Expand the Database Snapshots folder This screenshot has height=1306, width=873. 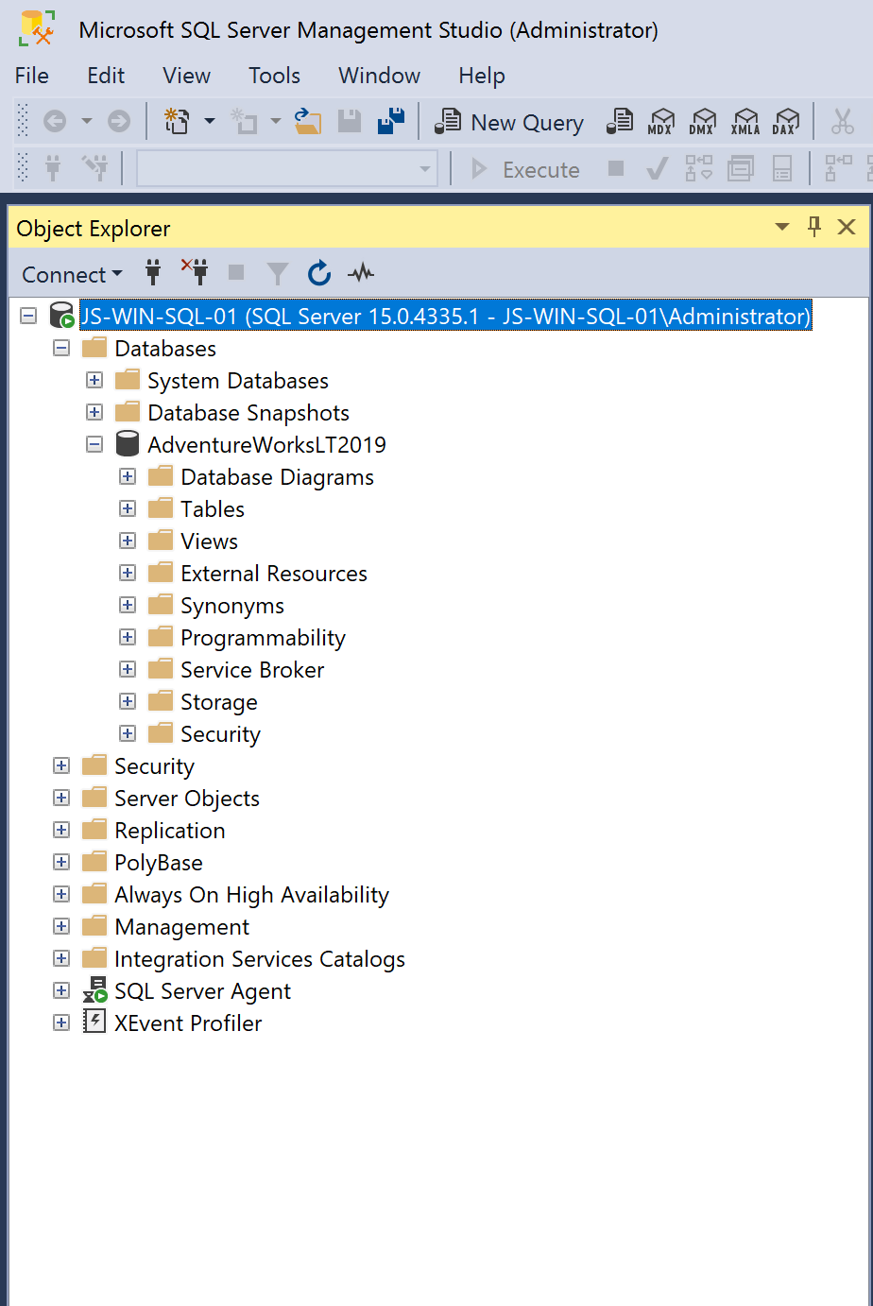tap(94, 412)
